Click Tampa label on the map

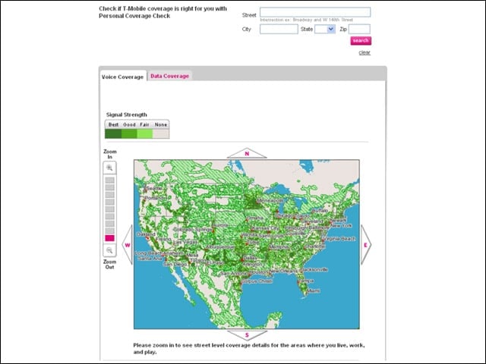[x=307, y=281]
